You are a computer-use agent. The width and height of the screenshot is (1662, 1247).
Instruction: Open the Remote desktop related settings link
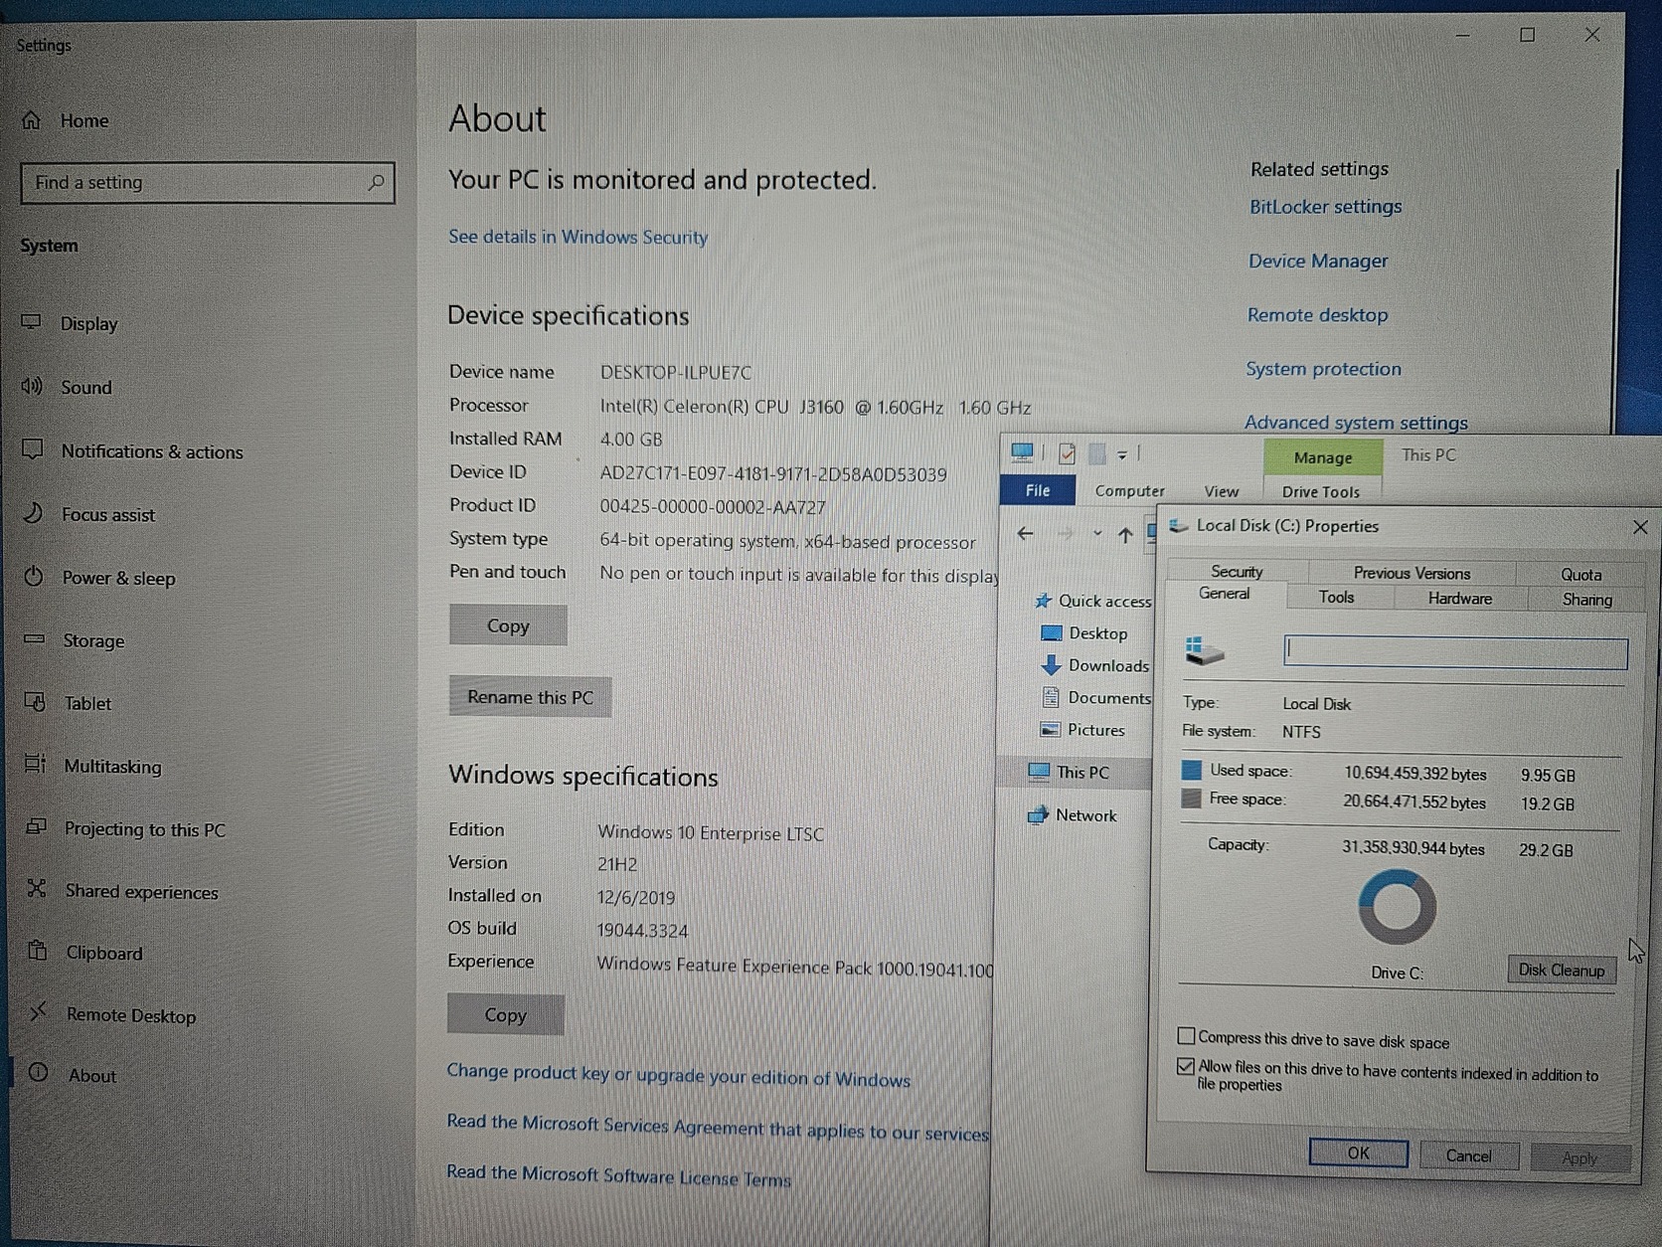(1317, 315)
